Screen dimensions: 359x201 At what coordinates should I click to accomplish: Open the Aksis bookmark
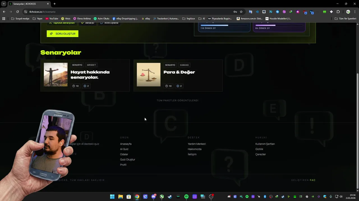pos(66,19)
